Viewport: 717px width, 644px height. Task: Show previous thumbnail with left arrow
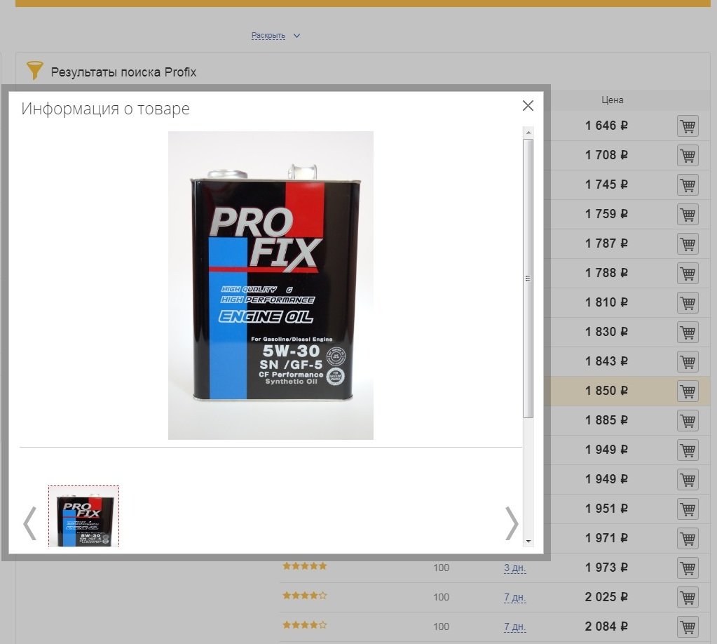pyautogui.click(x=30, y=523)
